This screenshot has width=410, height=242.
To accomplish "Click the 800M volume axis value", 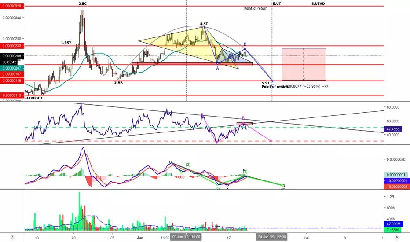I will [x=391, y=208].
